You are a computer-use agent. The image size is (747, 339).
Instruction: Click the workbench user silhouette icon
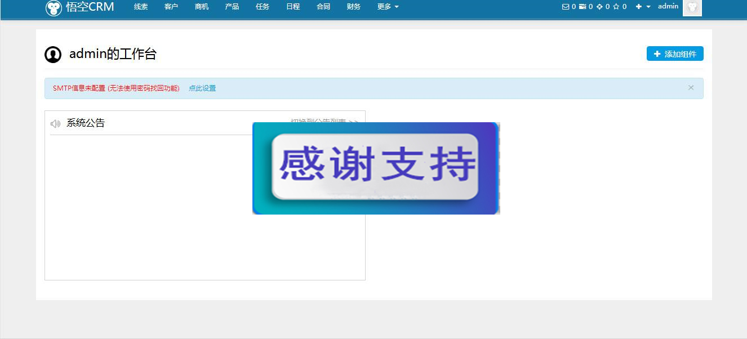(x=52, y=54)
